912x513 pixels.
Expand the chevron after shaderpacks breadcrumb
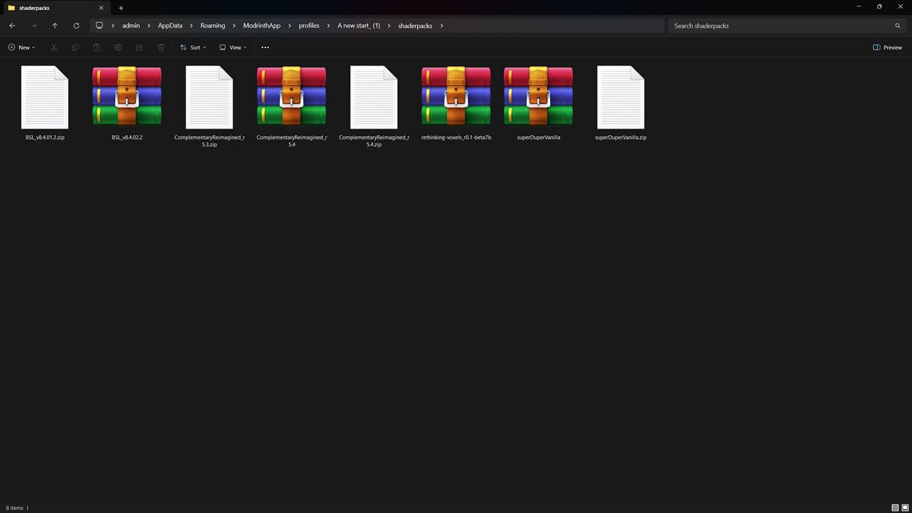coord(442,26)
